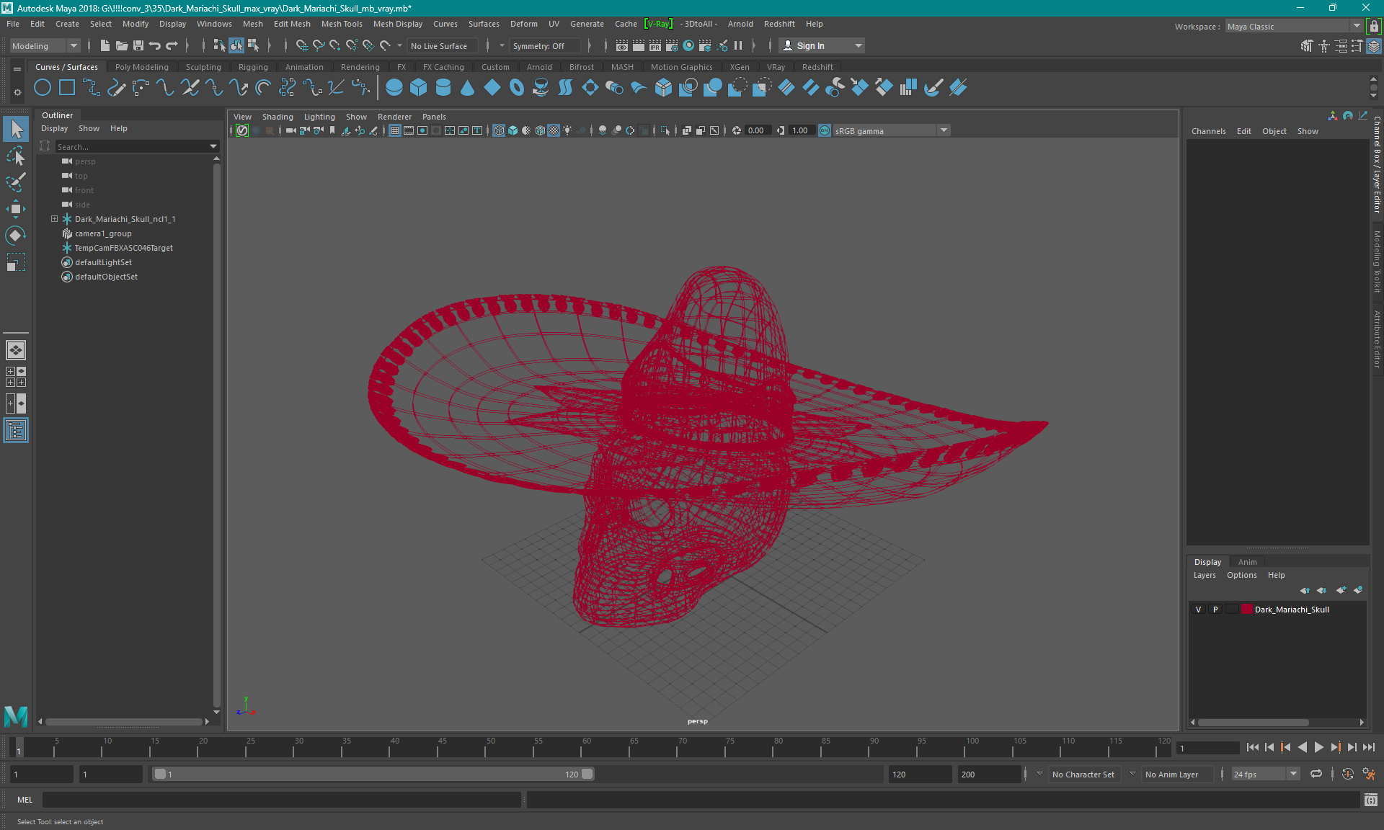Switch to the Anim tab in panel
The height and width of the screenshot is (830, 1384).
tap(1246, 561)
